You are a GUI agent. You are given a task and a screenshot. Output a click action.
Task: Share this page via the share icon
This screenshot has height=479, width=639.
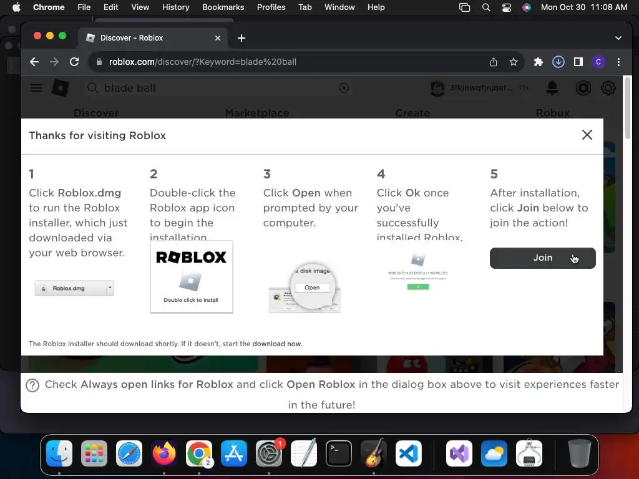[x=494, y=62]
